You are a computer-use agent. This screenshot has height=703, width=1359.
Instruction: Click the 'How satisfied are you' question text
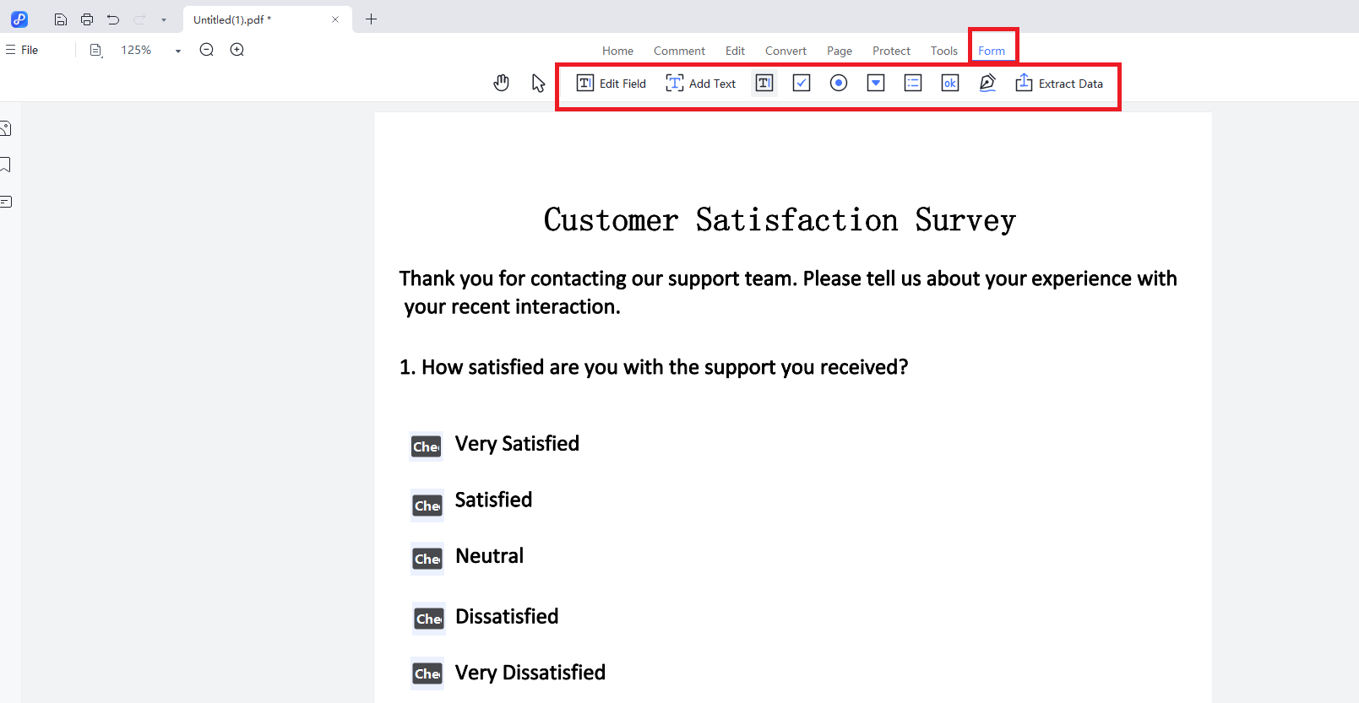tap(654, 368)
